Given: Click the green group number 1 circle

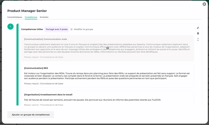Looking at the screenshot, I should coord(10,27).
